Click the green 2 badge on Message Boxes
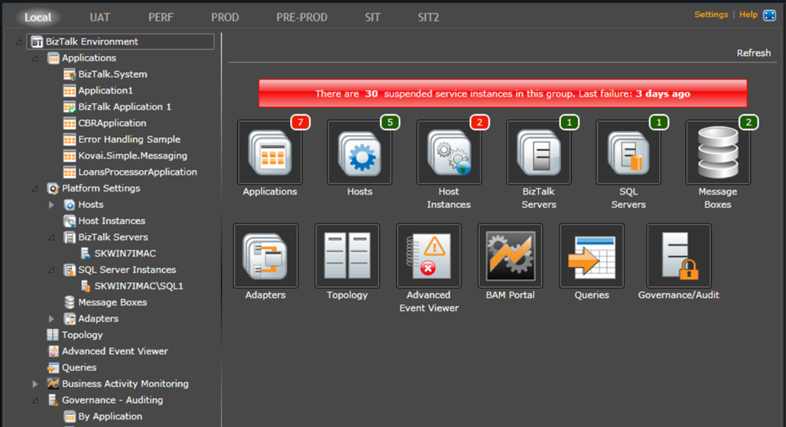This screenshot has height=427, width=786. [x=748, y=122]
